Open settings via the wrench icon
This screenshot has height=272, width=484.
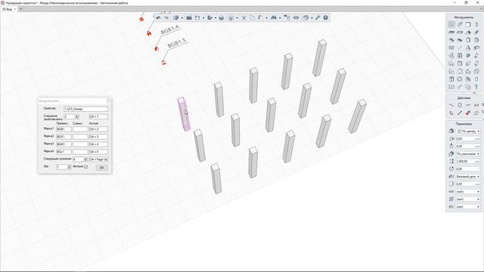pos(318,18)
